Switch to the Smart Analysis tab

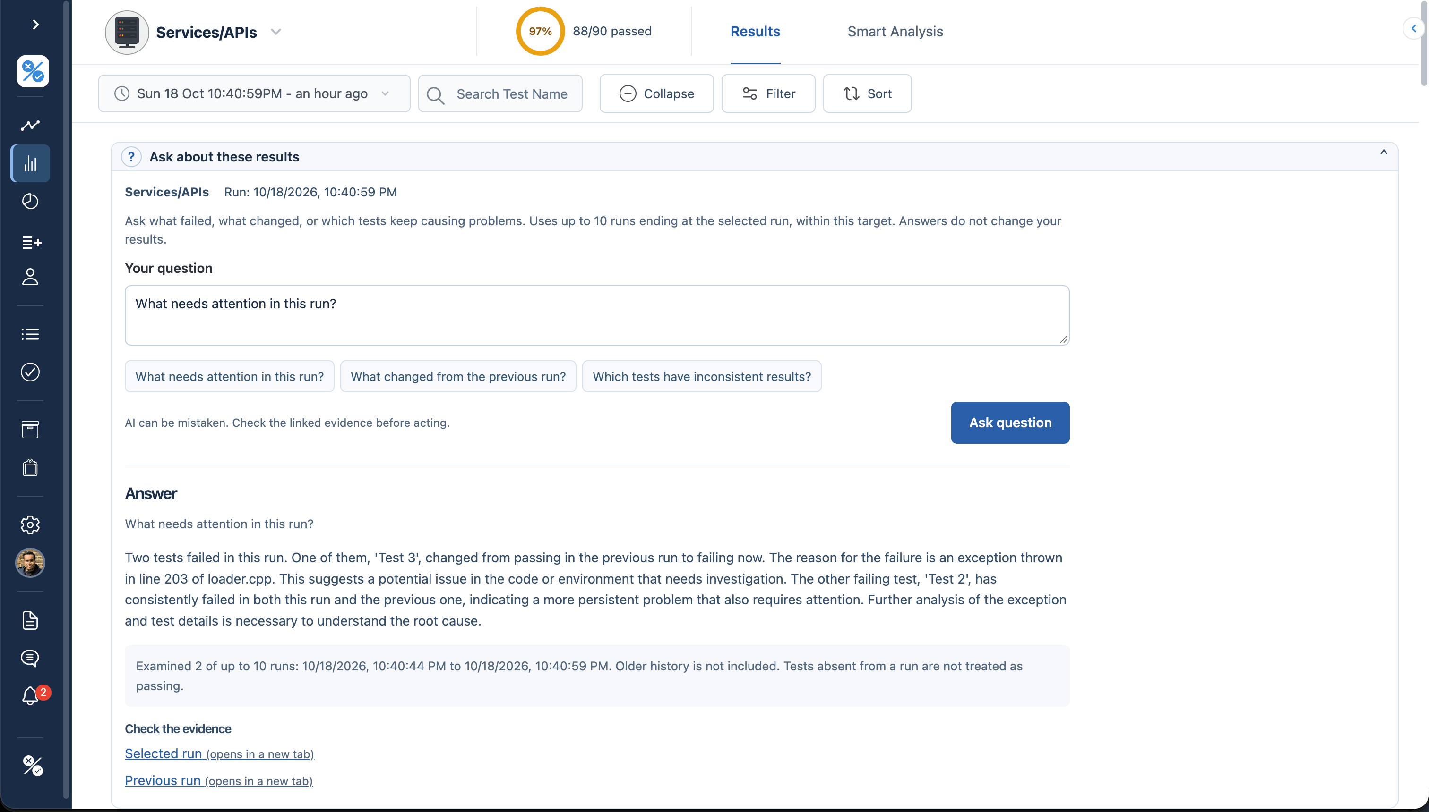pos(895,32)
